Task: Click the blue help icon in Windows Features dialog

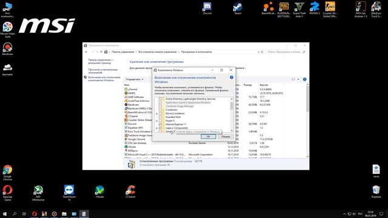Action: coord(232,78)
